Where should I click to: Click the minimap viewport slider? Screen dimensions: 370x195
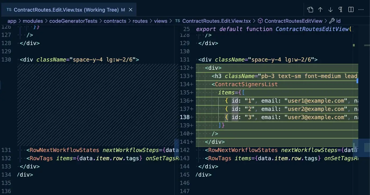(x=361, y=148)
